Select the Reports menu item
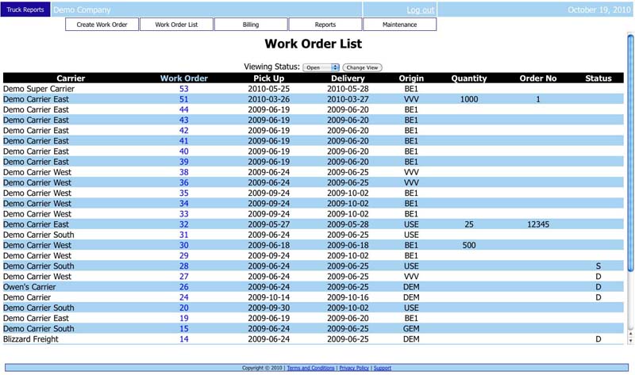The height and width of the screenshot is (375, 635). click(x=325, y=25)
